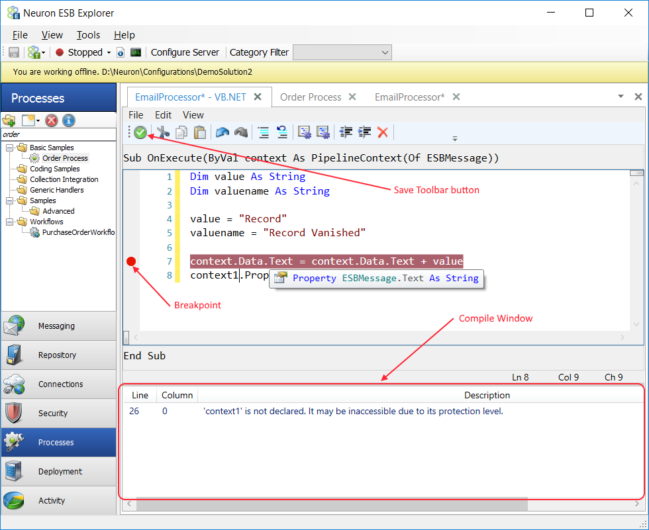Click the second code window gear icon
This screenshot has width=649, height=530.
point(323,132)
